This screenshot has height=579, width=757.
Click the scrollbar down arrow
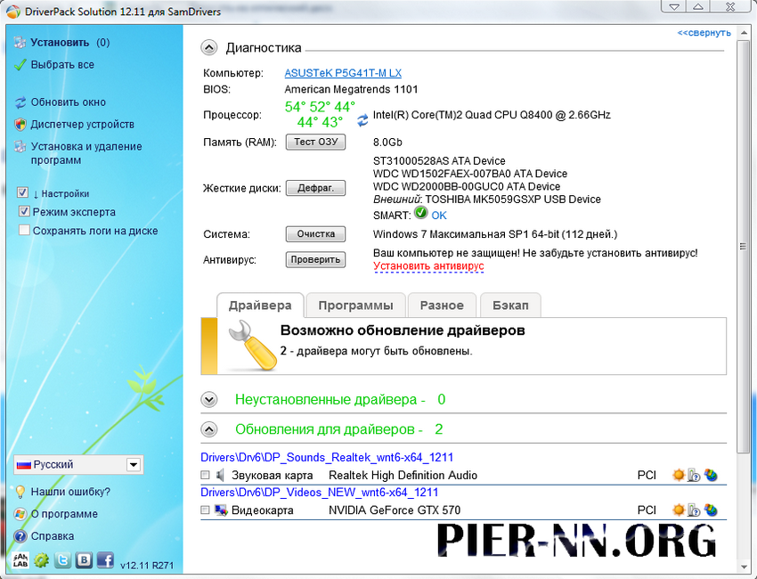point(743,567)
